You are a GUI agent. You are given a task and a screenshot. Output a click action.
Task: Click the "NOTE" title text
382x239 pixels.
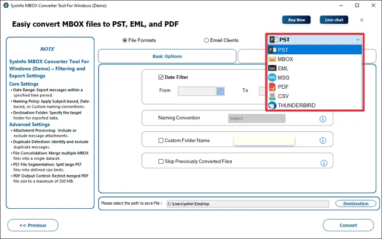click(47, 49)
